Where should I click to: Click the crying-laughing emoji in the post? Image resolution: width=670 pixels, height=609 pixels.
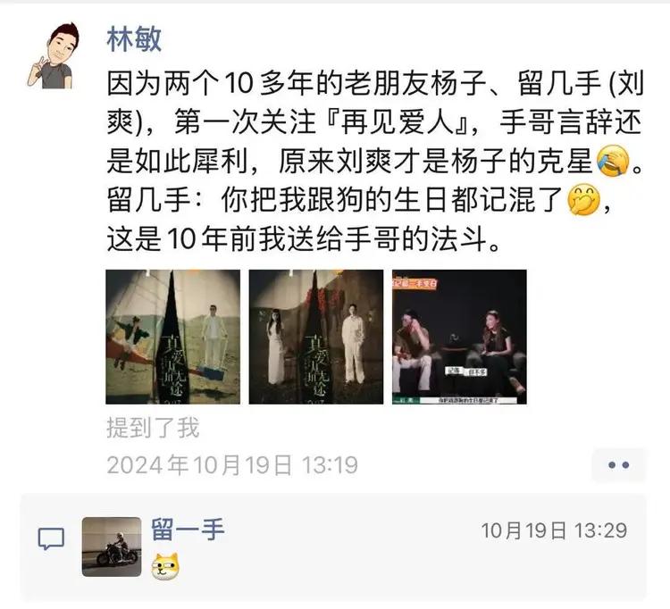613,161
